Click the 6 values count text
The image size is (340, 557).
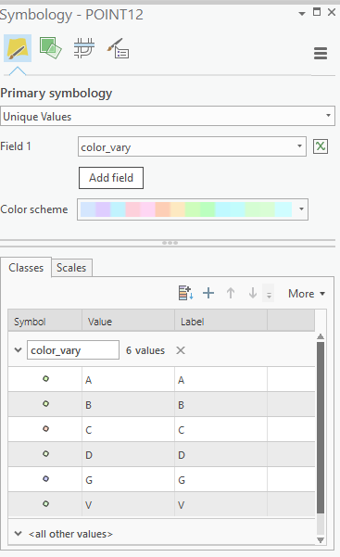click(145, 350)
